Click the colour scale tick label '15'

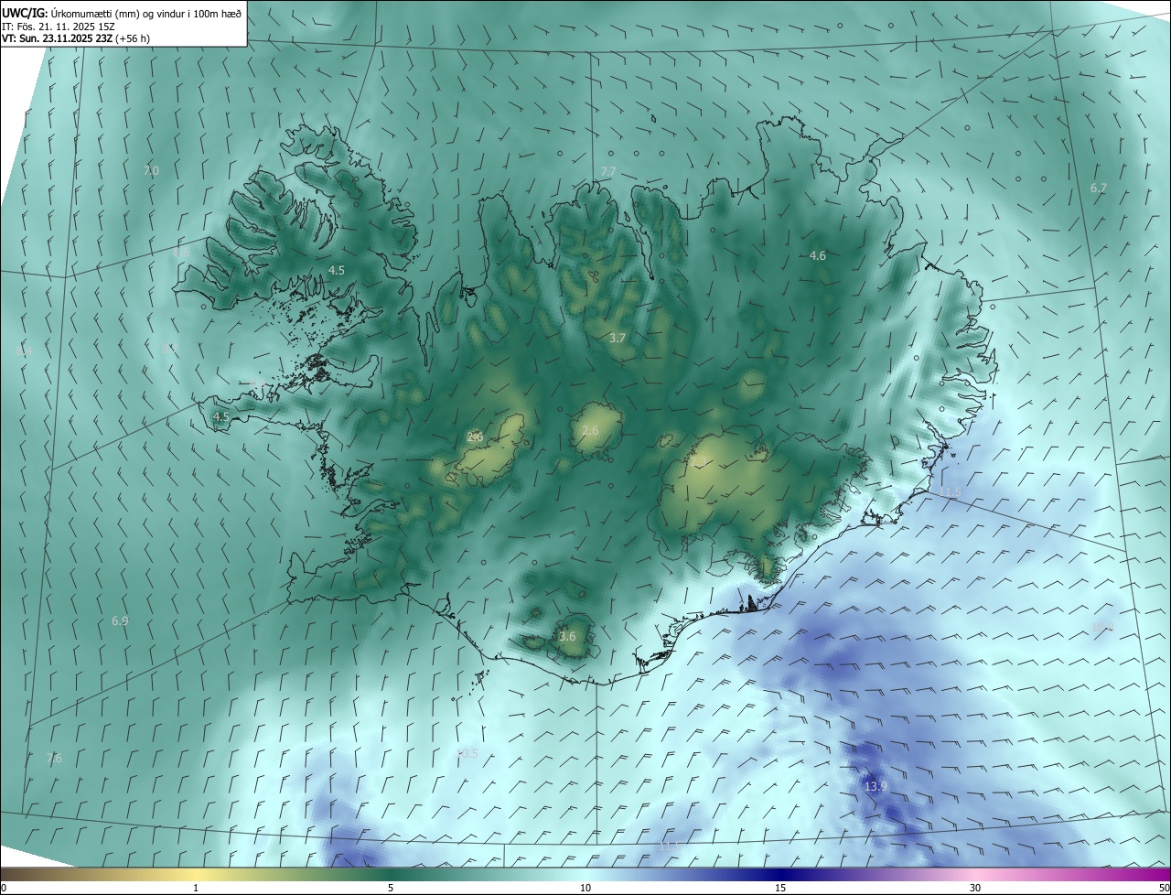(780, 888)
